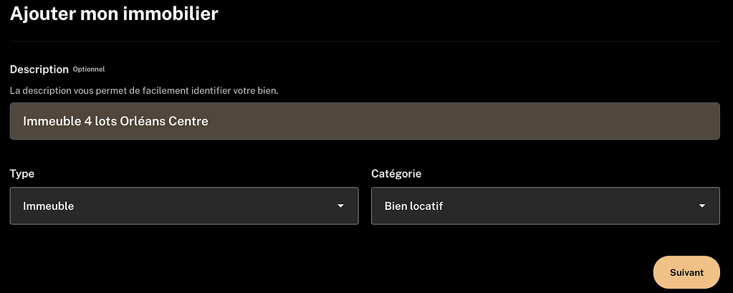Click the 'Ajouter mon immobilier' heading
Viewport: 733px width, 293px height.
[114, 14]
